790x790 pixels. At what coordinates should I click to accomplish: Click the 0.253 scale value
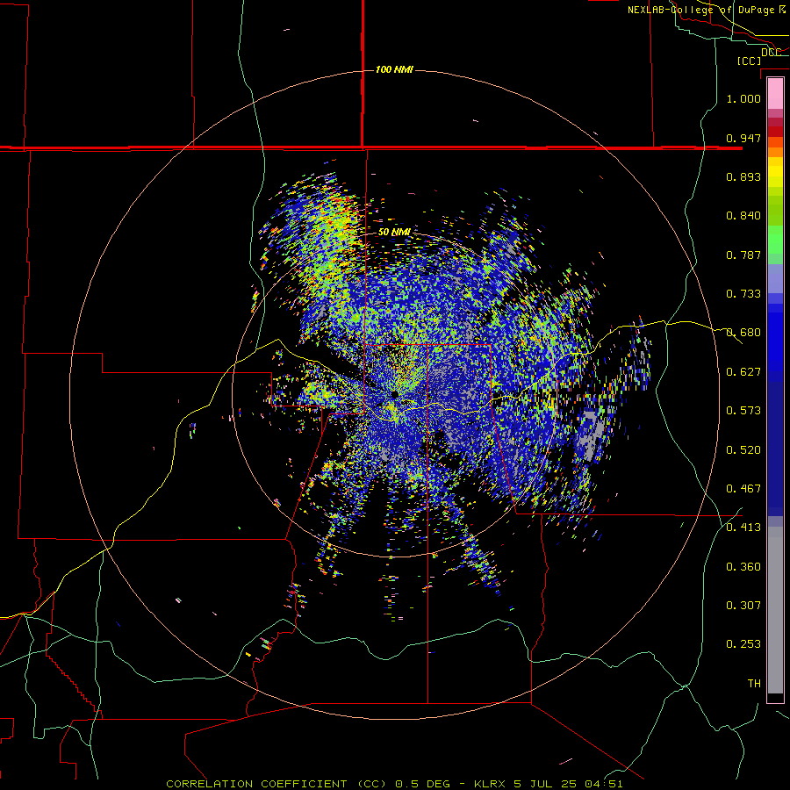pos(743,644)
